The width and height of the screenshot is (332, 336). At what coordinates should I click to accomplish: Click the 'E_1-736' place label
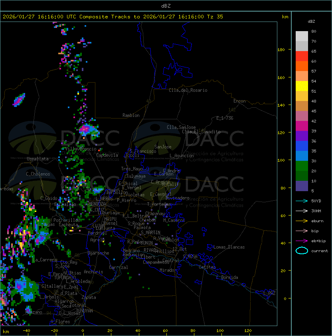(x=225, y=118)
